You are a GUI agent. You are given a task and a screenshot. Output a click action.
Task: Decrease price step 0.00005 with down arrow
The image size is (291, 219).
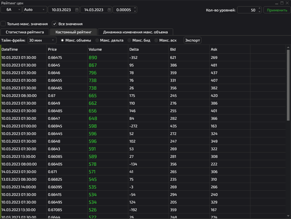coord(135,11)
